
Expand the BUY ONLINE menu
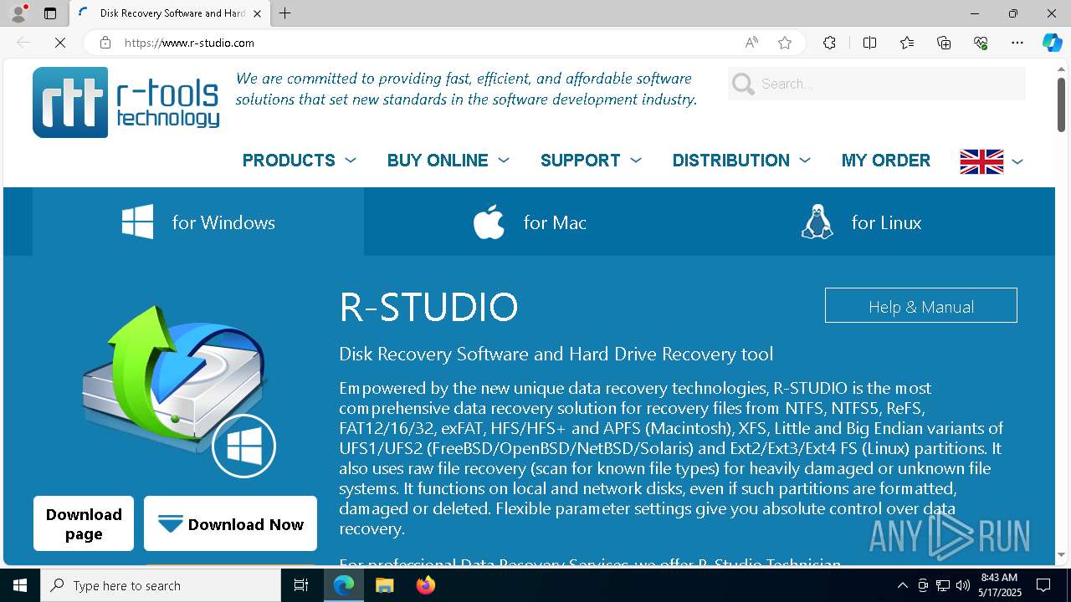tap(448, 161)
